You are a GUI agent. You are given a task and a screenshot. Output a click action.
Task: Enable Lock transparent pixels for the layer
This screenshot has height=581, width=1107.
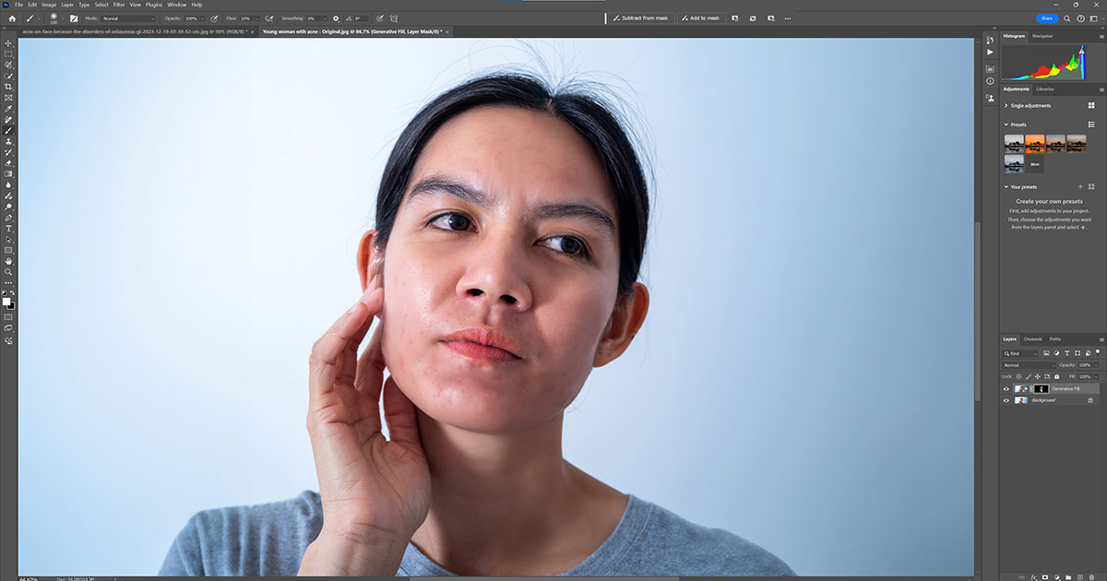(1018, 376)
